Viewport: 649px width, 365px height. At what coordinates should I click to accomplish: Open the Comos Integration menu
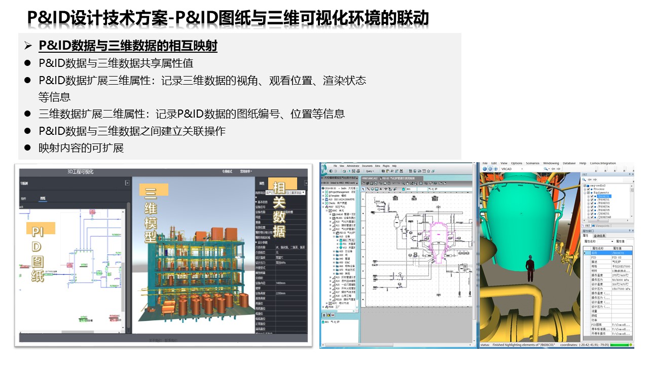603,163
